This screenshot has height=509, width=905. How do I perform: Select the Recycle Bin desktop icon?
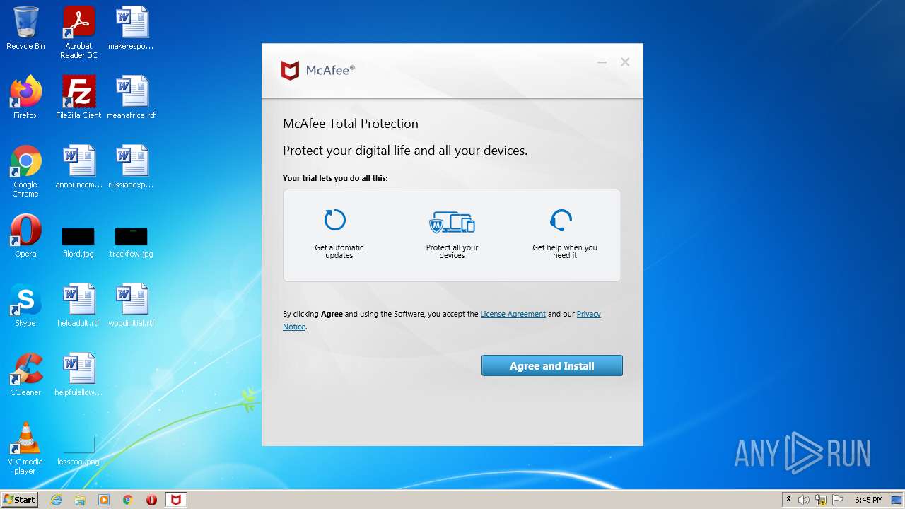25,28
